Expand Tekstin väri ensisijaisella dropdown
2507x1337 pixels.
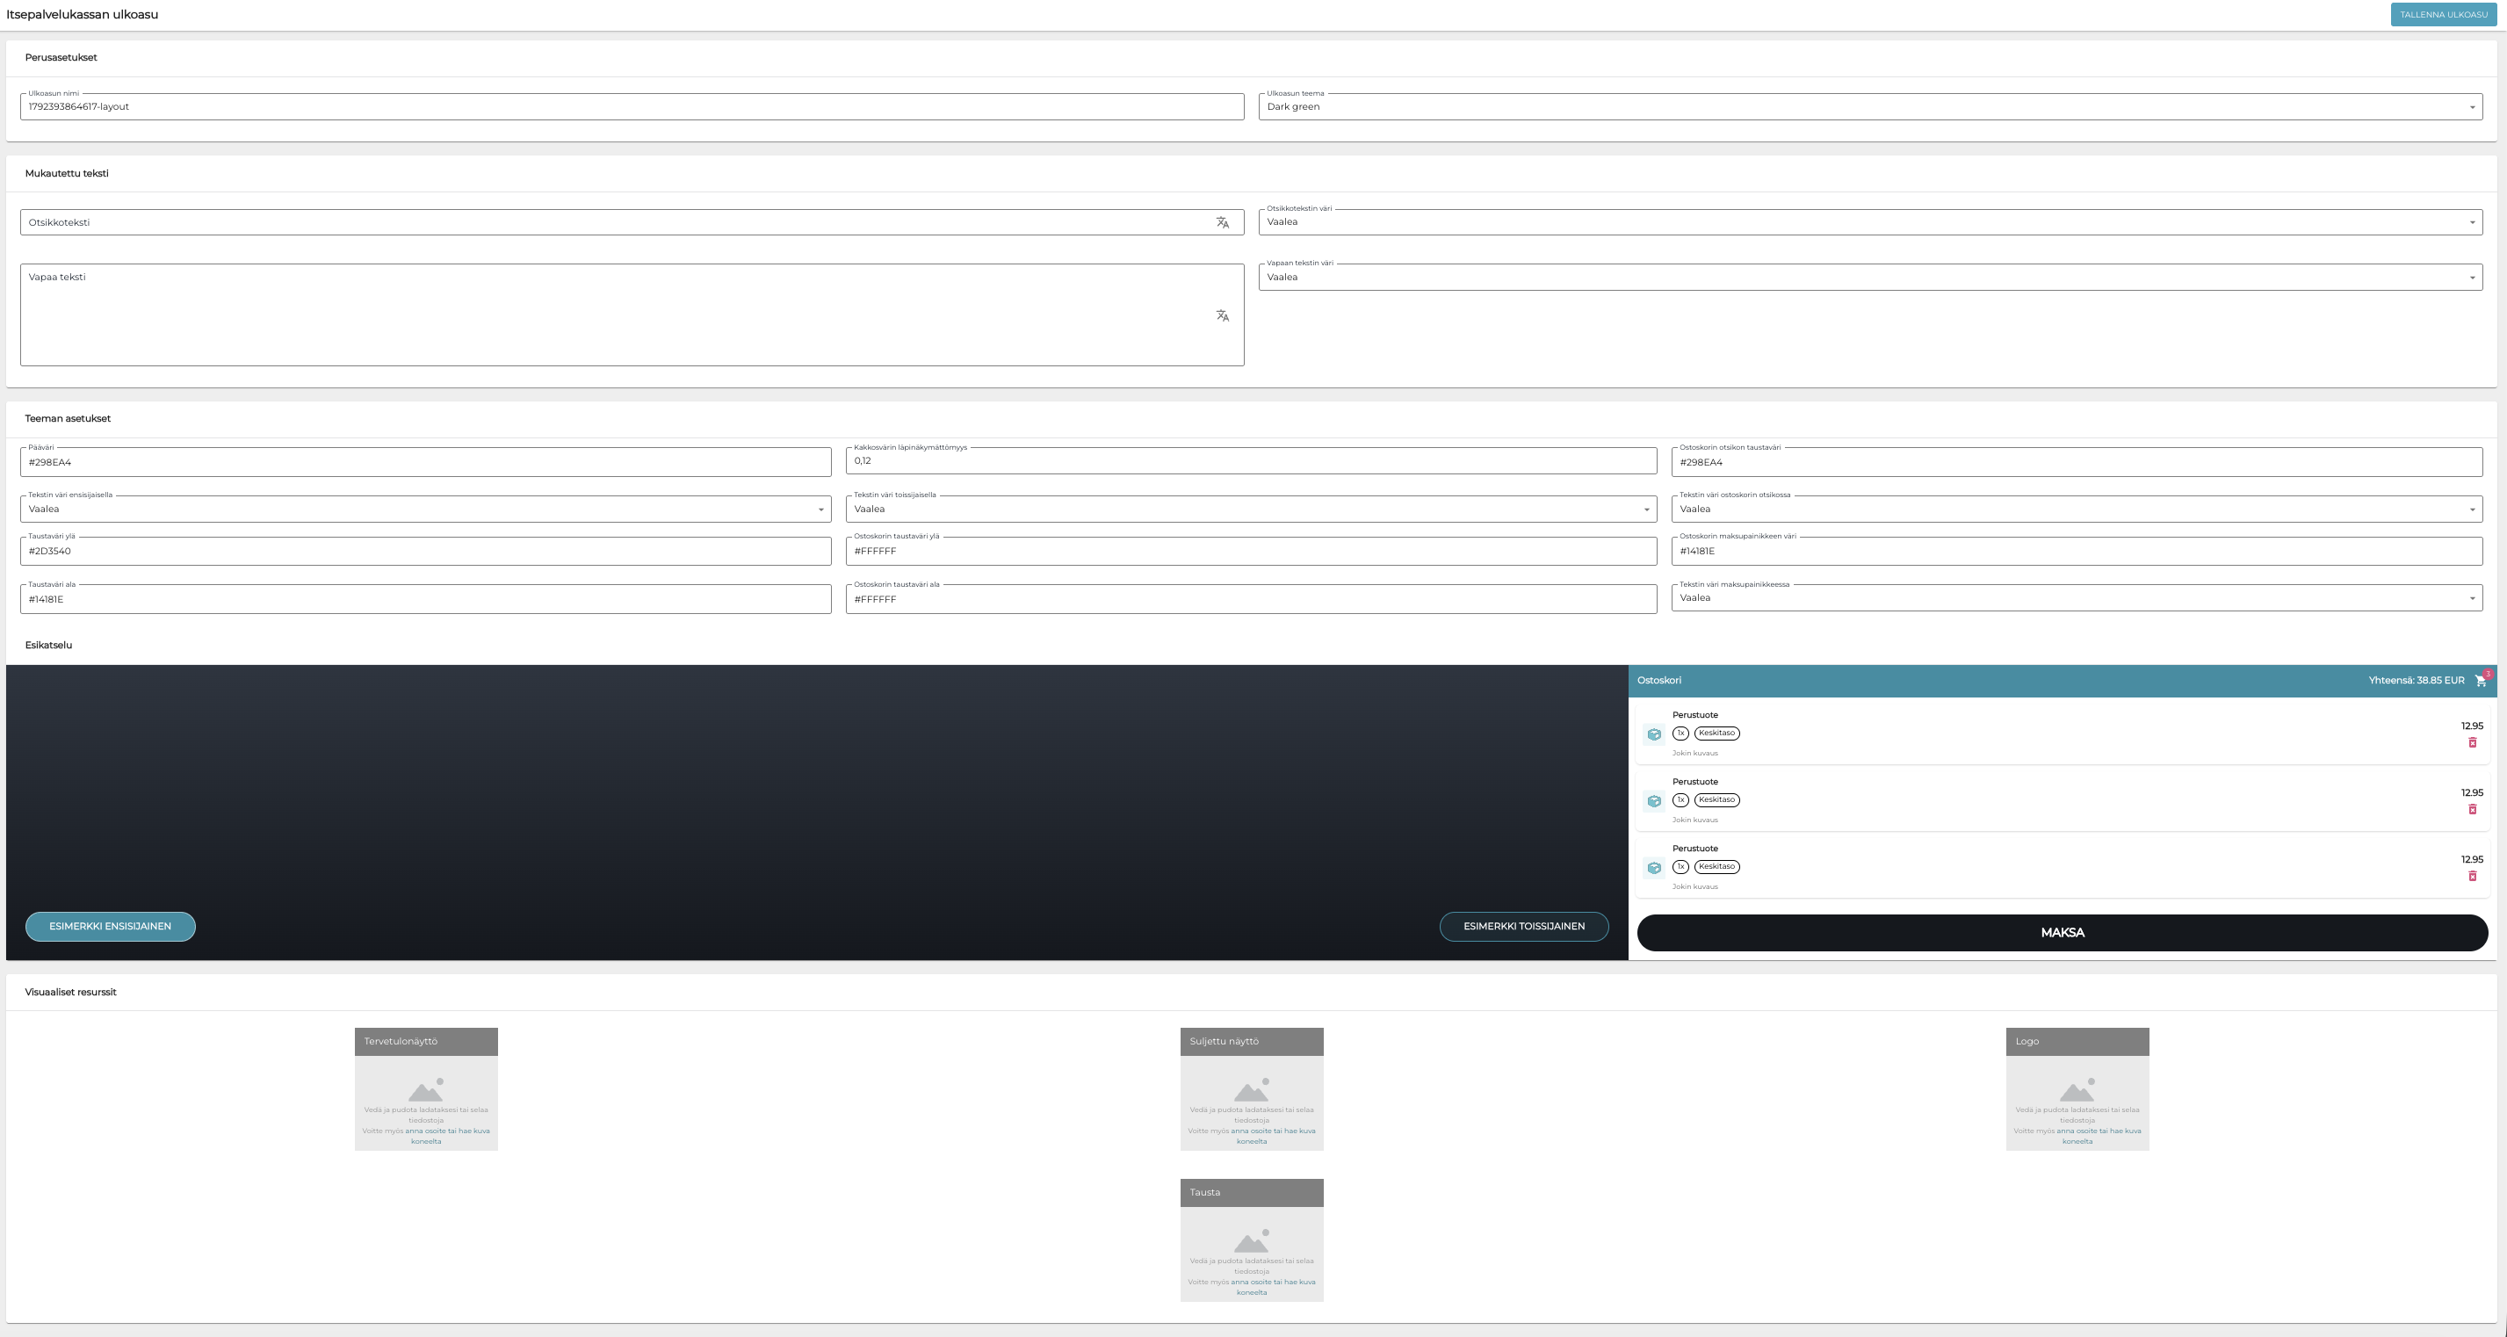pos(425,509)
